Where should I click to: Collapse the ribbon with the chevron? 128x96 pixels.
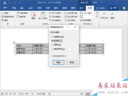pyautogui.click(x=125, y=24)
